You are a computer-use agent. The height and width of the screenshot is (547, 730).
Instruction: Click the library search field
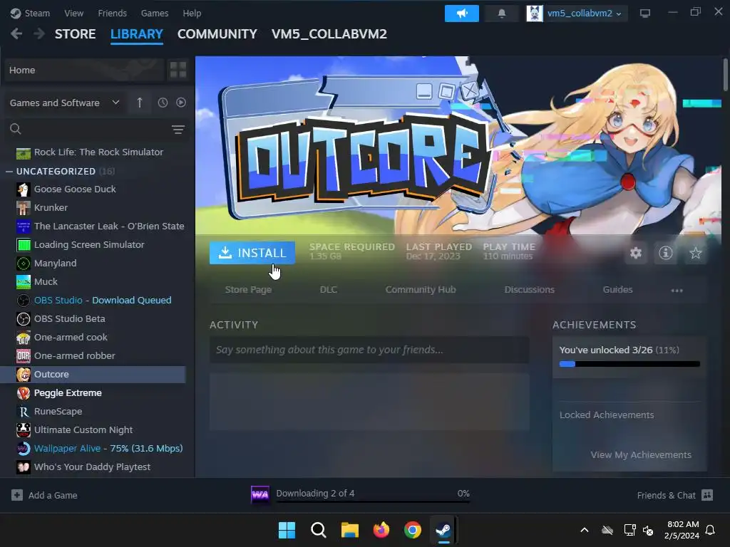(96, 129)
